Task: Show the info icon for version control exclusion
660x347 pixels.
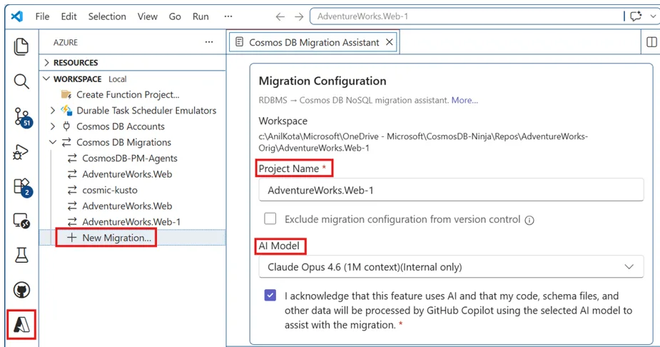Action: [529, 220]
